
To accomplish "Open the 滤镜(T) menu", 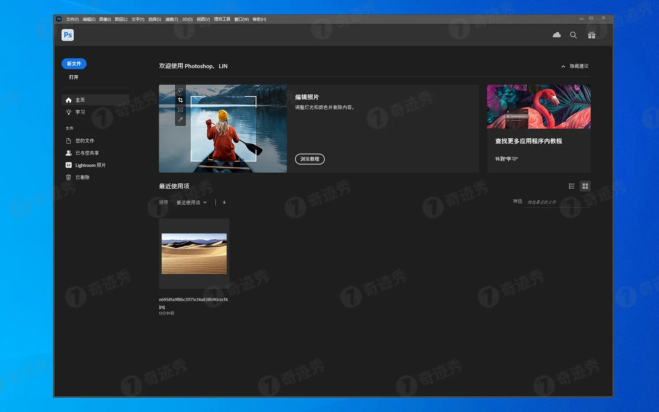I will point(171,19).
